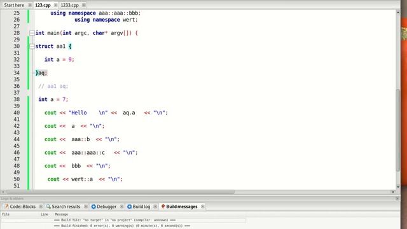Screen dimensions: 407x229
Task: Click the Line column header
Action: click(45, 214)
